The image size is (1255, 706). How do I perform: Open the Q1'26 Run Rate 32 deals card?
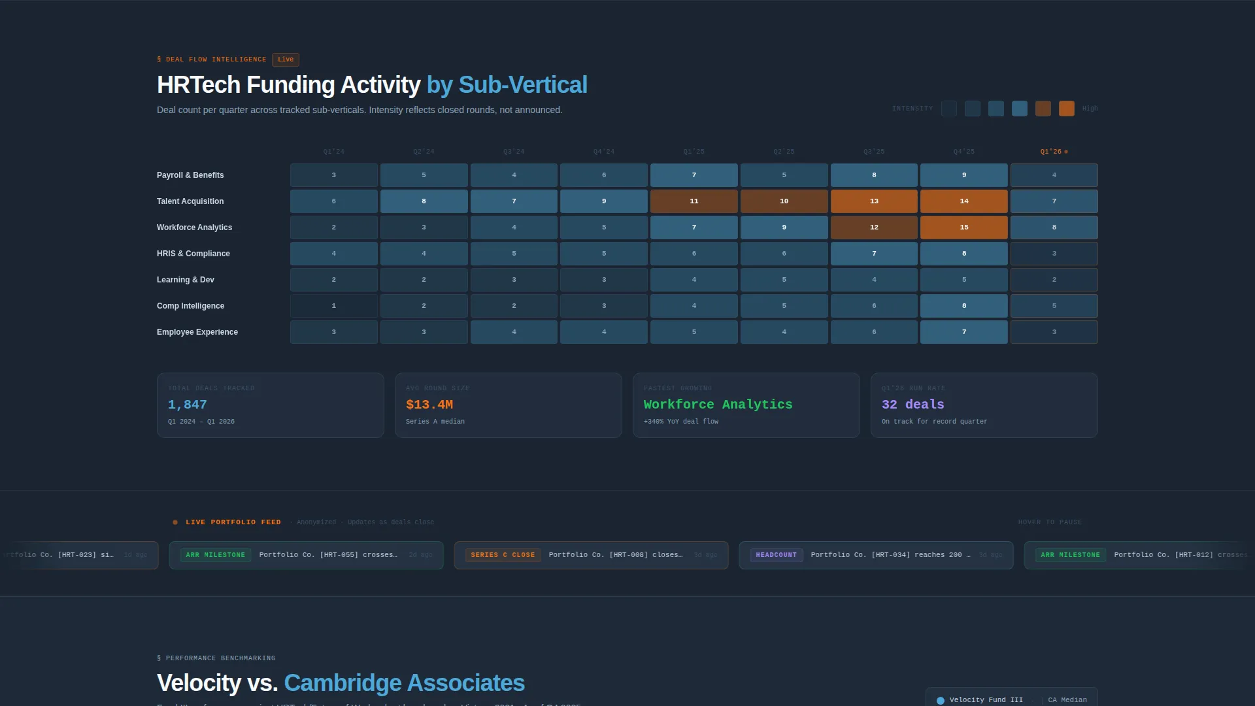984,405
